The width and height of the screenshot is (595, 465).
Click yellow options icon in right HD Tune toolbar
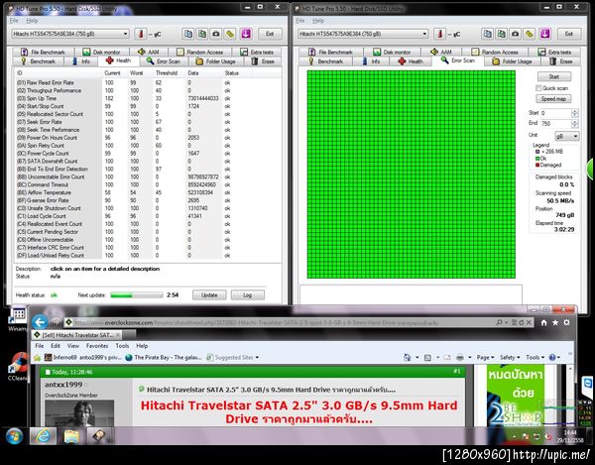tap(529, 34)
